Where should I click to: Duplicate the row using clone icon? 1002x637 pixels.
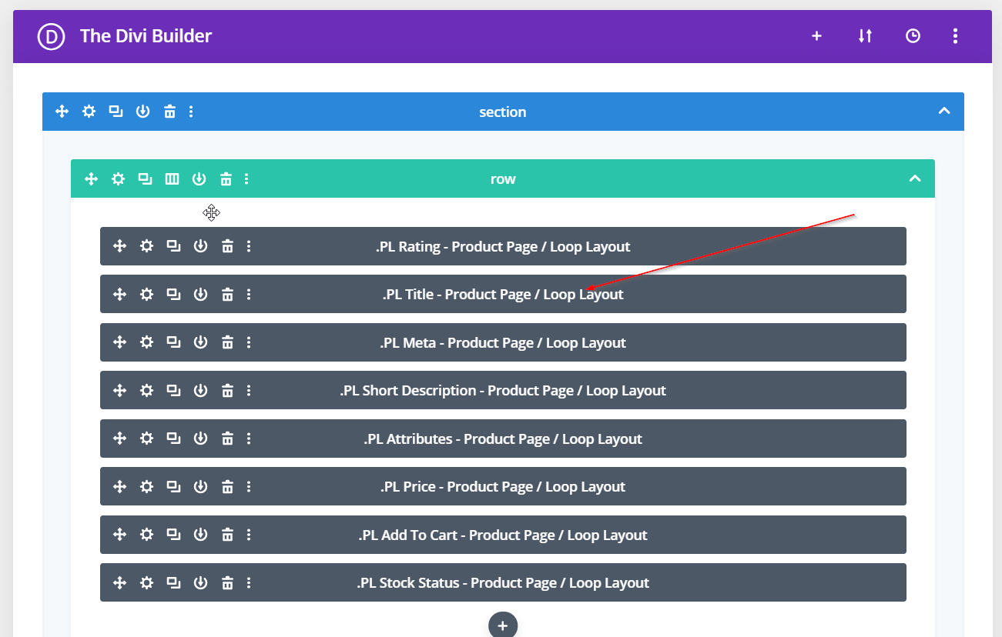[x=145, y=179]
